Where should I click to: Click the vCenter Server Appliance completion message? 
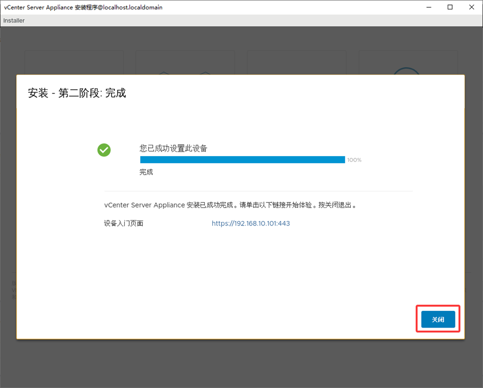point(230,205)
